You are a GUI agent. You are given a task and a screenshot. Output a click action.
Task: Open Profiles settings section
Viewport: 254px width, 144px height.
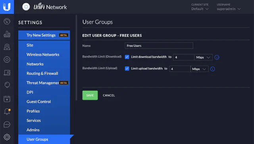point(44,111)
